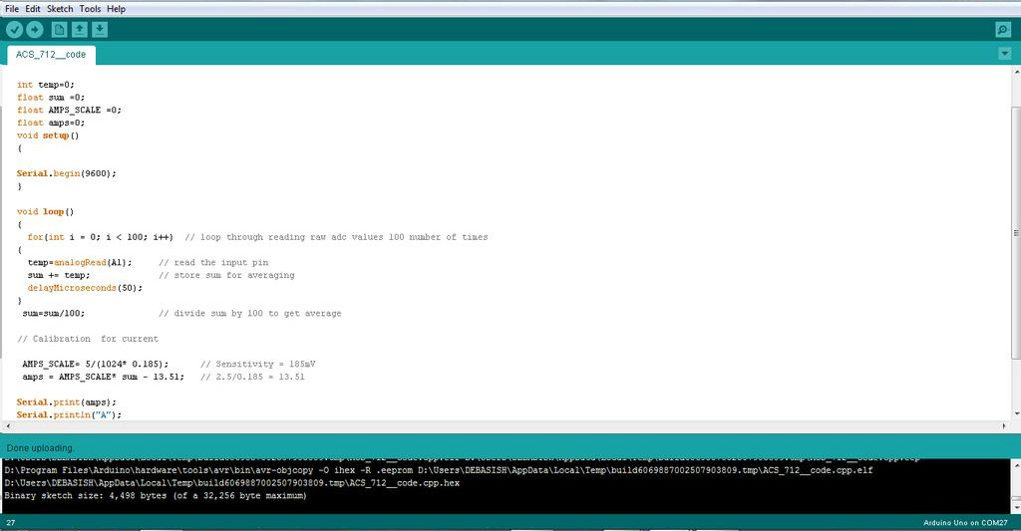This screenshot has height=531, width=1021.
Task: Select the ACS_712__code tab
Action: pos(51,55)
